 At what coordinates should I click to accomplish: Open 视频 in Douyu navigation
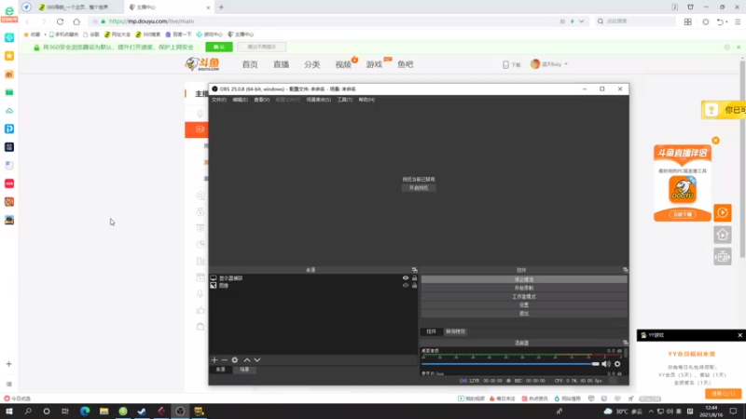(343, 64)
